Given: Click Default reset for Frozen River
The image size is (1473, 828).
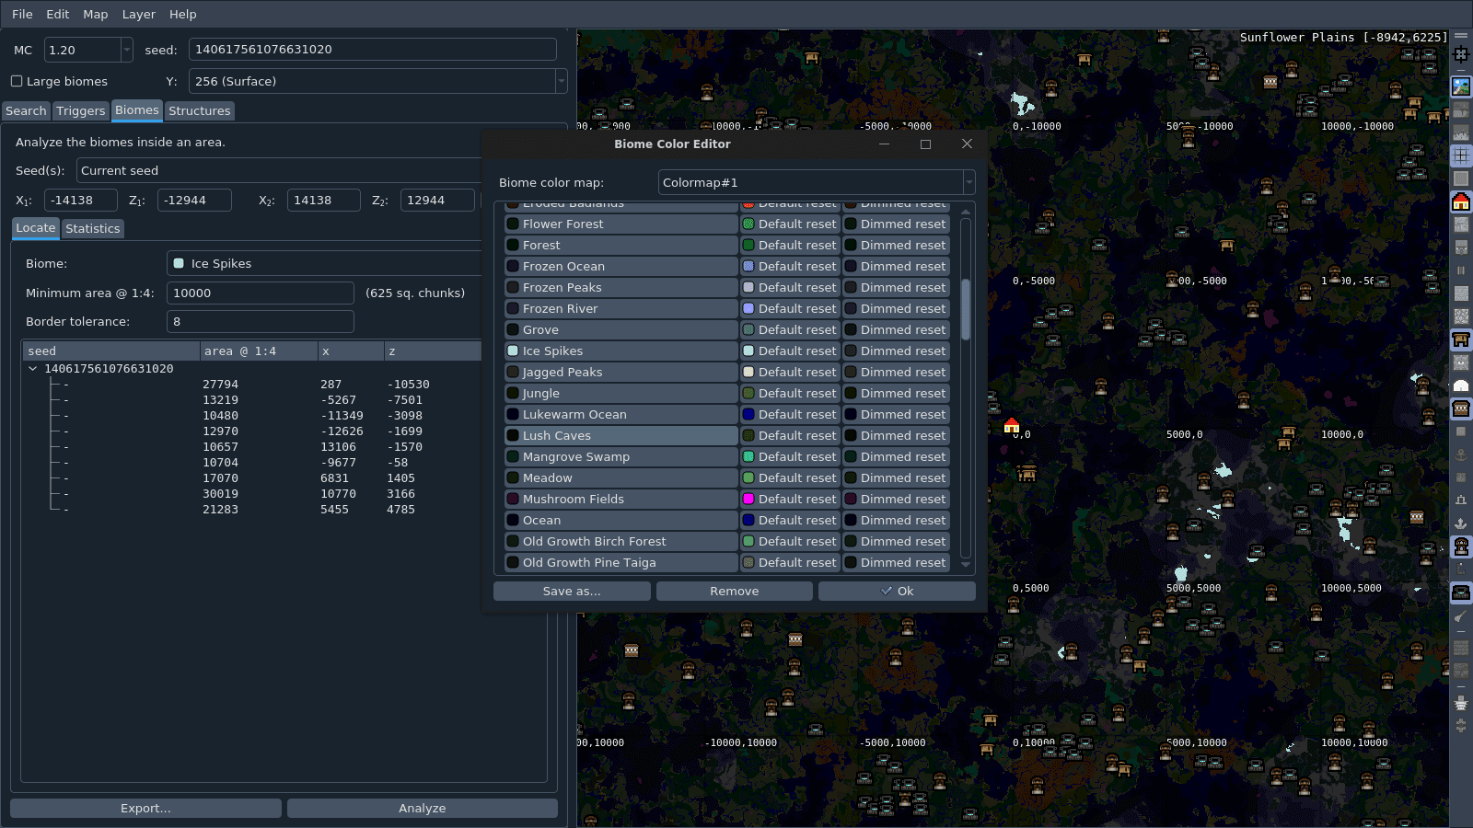Looking at the screenshot, I should 789,308.
